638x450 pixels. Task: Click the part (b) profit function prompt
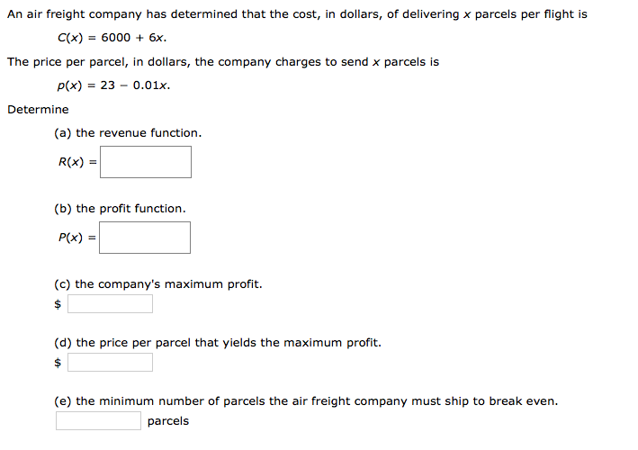point(120,209)
